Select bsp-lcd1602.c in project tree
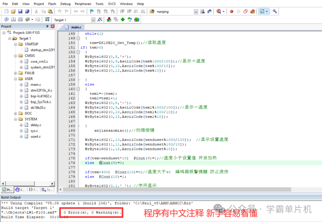The width and height of the screenshot is (322, 222). (41, 96)
